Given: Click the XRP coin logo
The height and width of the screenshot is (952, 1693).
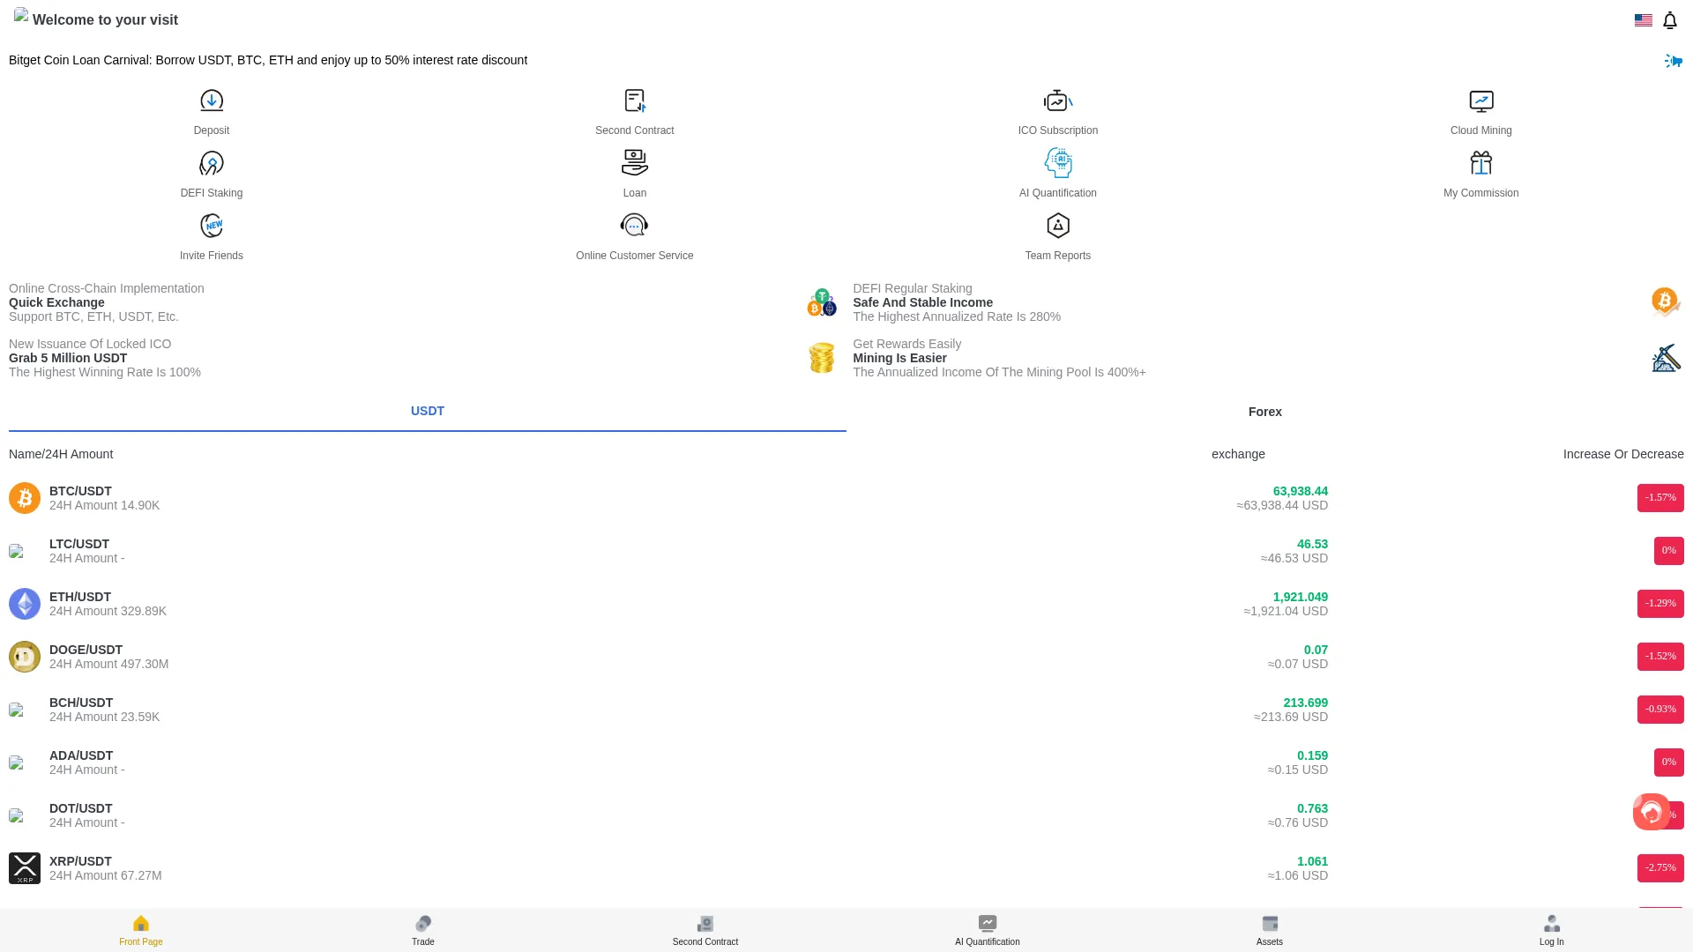Looking at the screenshot, I should (25, 868).
